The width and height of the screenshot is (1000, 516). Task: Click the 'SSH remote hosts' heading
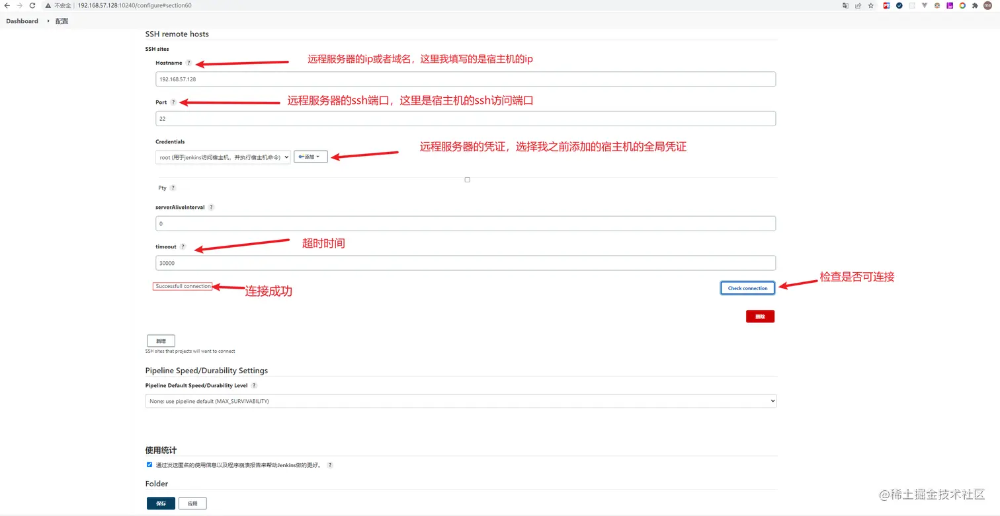click(177, 34)
